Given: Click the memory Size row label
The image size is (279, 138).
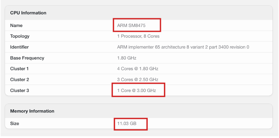Looking at the screenshot, I should (x=14, y=124).
